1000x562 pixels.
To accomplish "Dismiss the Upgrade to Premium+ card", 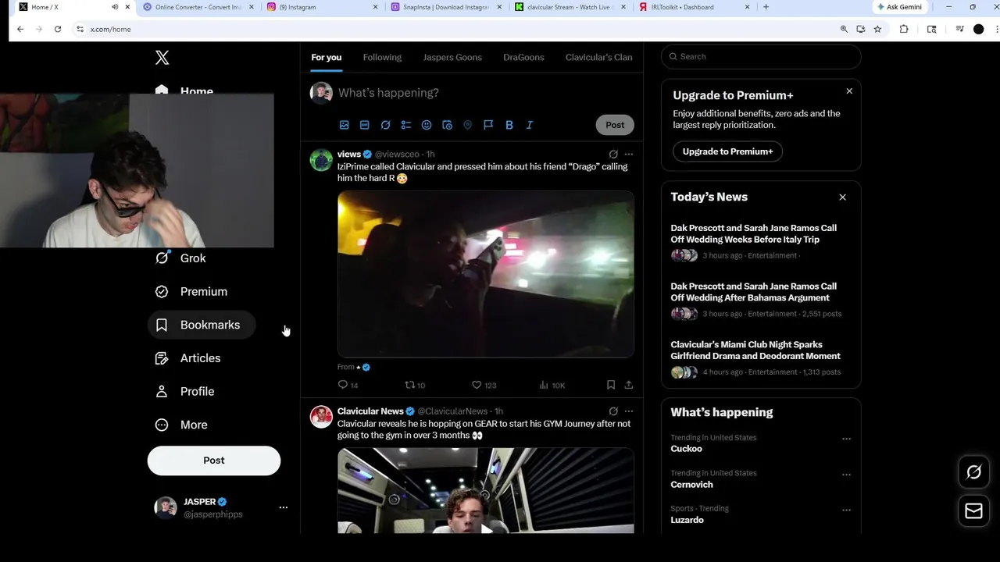I will pos(849,91).
